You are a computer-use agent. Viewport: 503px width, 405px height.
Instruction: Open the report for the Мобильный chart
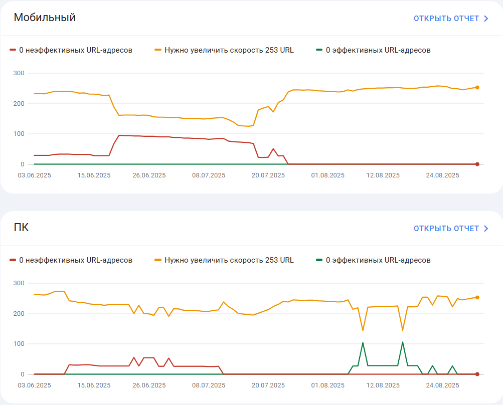tap(451, 19)
